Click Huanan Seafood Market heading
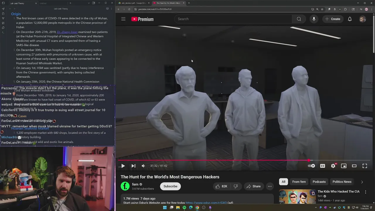 [30, 128]
